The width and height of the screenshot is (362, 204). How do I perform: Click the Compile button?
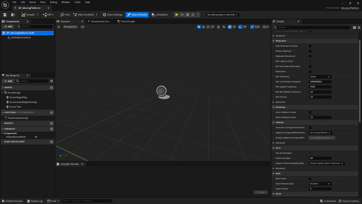click(28, 15)
